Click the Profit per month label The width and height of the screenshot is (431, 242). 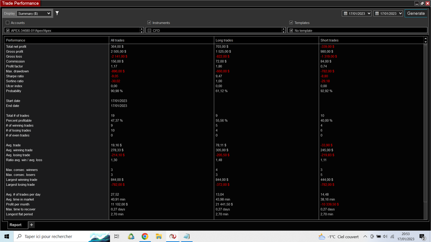coord(18,204)
